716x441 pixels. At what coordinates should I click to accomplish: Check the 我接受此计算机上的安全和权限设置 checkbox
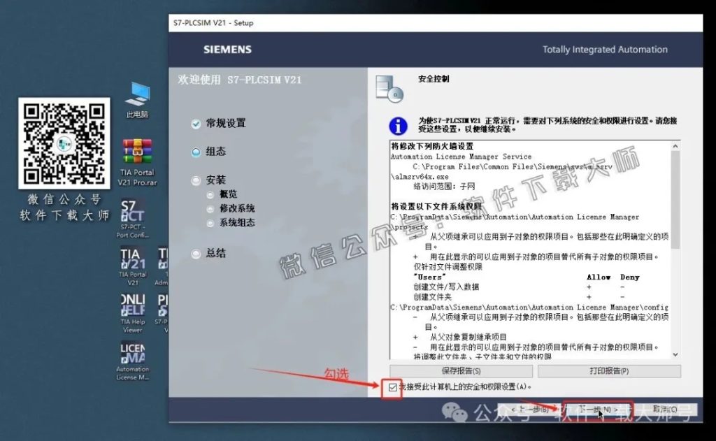394,385
